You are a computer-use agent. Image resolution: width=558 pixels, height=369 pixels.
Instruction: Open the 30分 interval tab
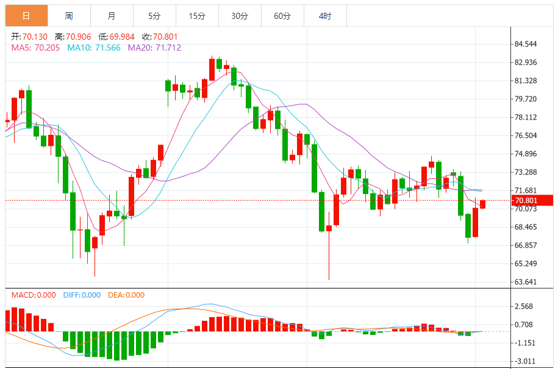(240, 16)
